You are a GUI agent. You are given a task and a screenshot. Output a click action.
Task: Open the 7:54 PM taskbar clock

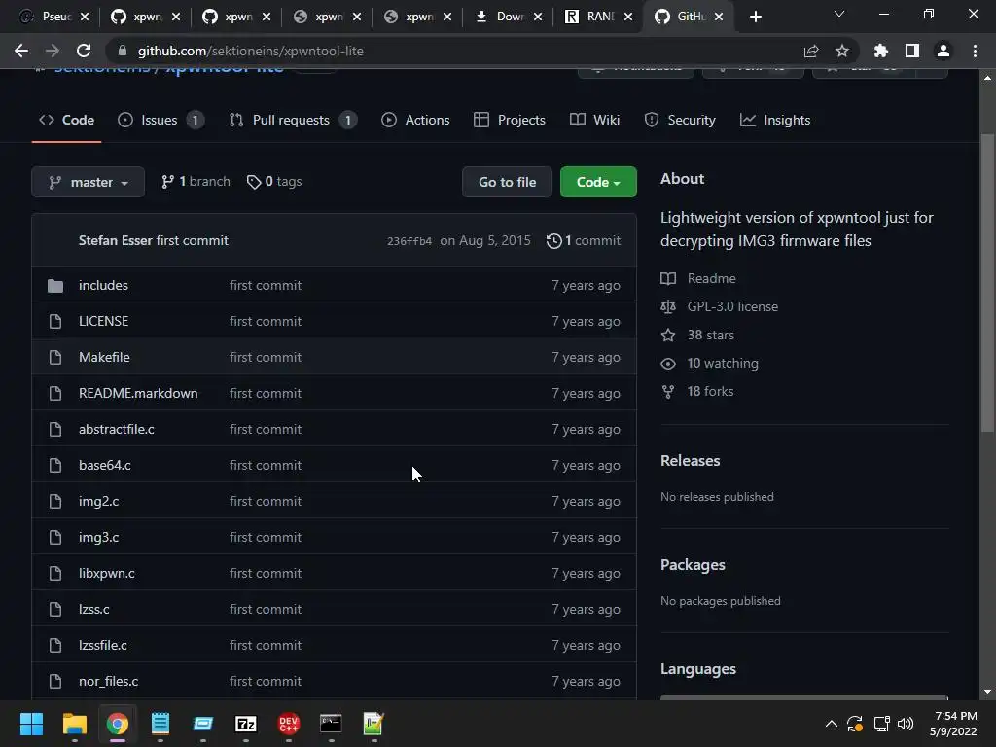953,724
